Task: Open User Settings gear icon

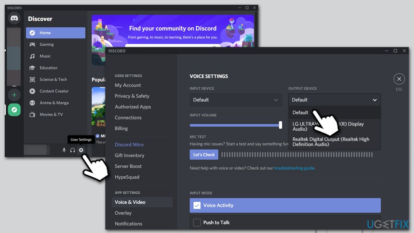Action: pyautogui.click(x=81, y=150)
